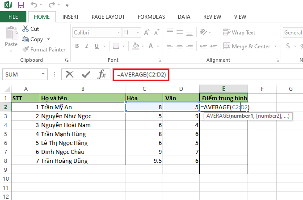Open the FORMULAS tab
Image resolution: width=303 pixels, height=200 pixels.
click(151, 17)
